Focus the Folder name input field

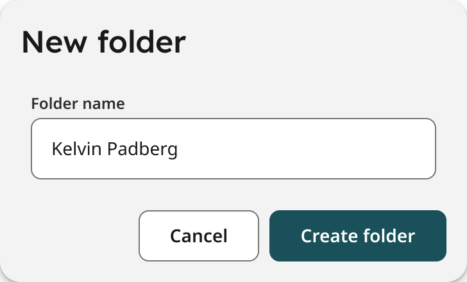(x=234, y=149)
